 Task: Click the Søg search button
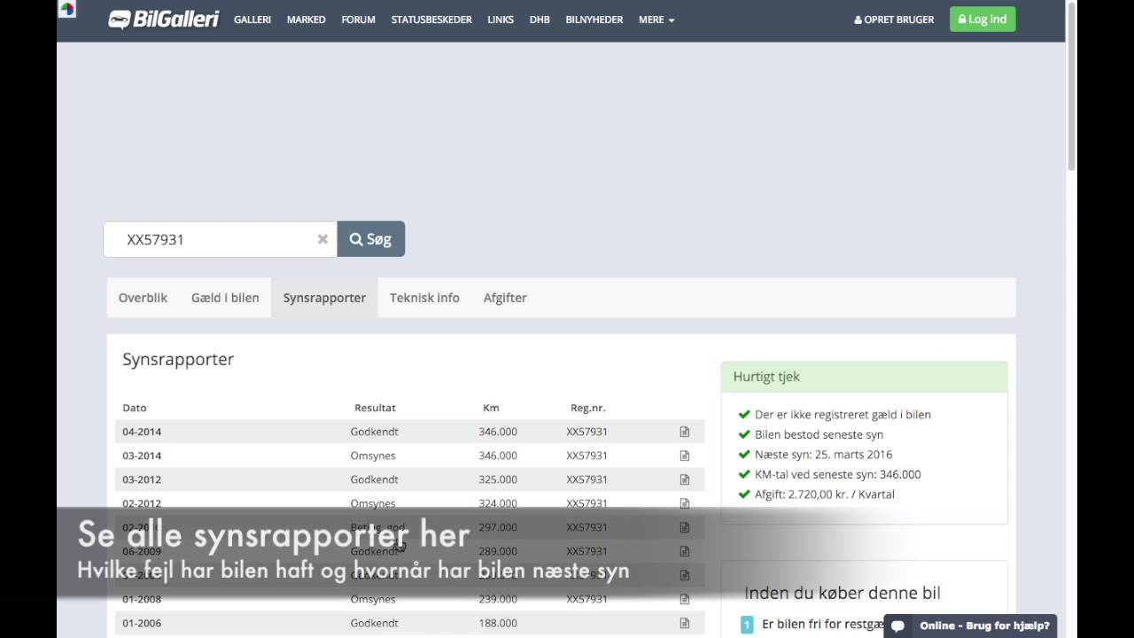(371, 239)
